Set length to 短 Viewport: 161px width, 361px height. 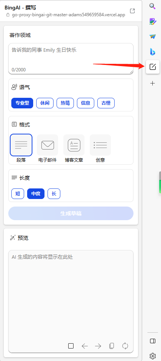coord(18,194)
